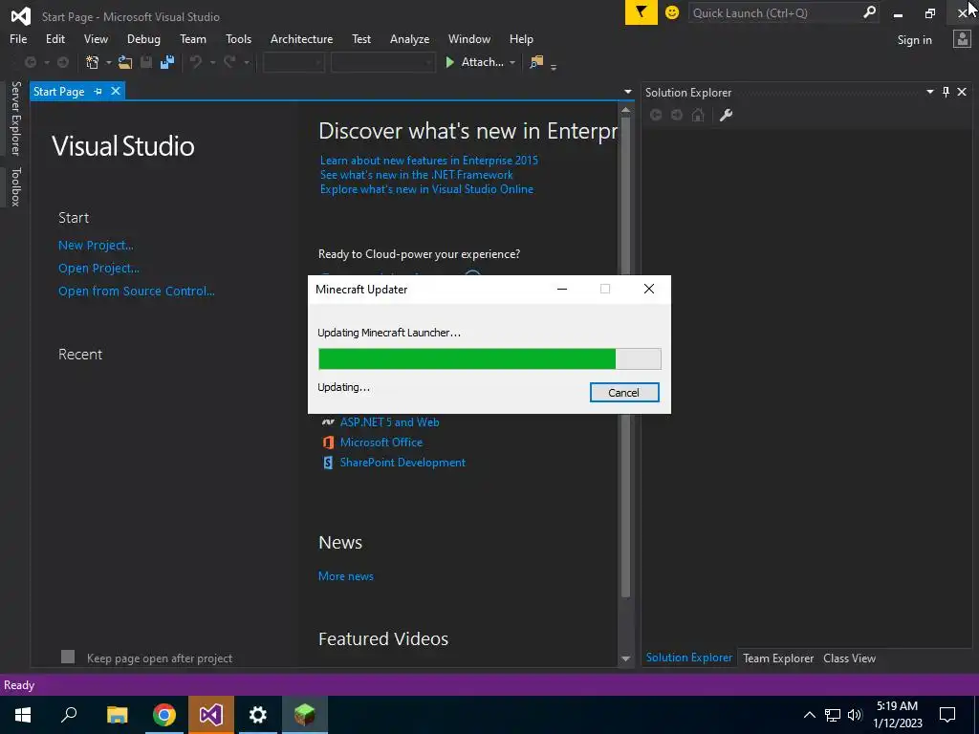Toggle Keep page open after project checkbox

(68, 657)
